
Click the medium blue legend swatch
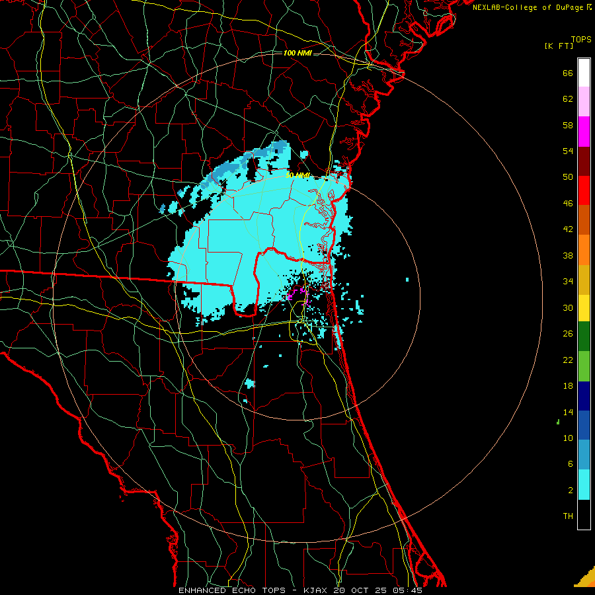click(x=584, y=424)
